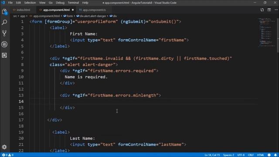Select the app.component.html tab

point(56,10)
